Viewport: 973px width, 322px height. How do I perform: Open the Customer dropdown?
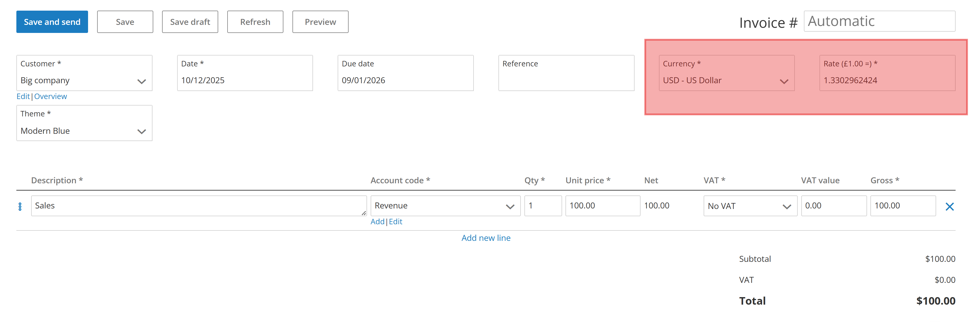pyautogui.click(x=84, y=81)
